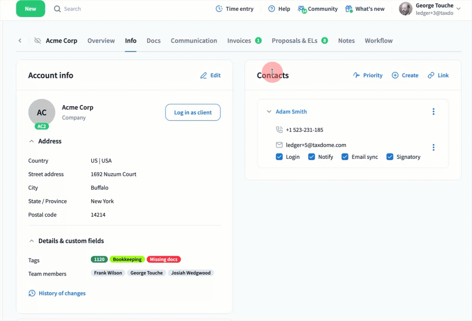Open the Invoices tab

tap(239, 41)
